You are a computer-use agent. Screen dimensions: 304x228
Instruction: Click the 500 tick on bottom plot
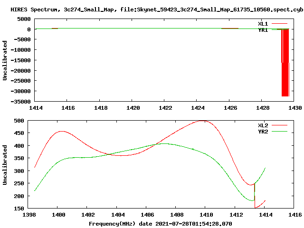19,121
